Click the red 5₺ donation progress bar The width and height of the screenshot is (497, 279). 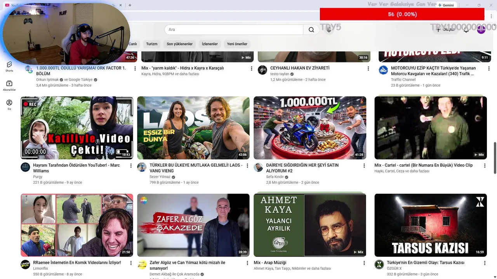point(402,14)
